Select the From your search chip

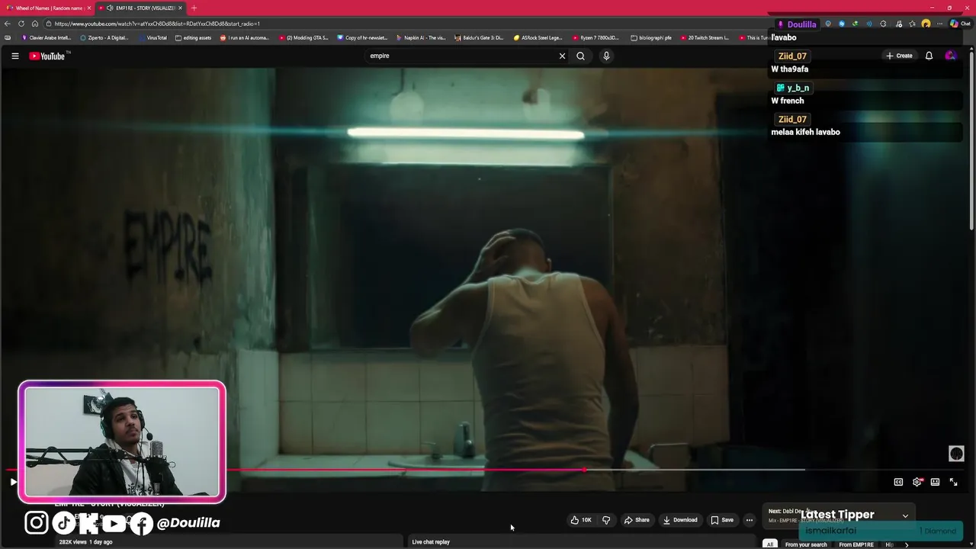(806, 544)
